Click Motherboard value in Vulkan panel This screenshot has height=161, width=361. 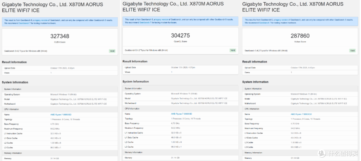click(319, 104)
